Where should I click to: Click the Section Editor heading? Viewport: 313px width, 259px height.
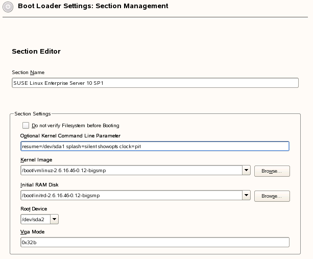[36, 51]
